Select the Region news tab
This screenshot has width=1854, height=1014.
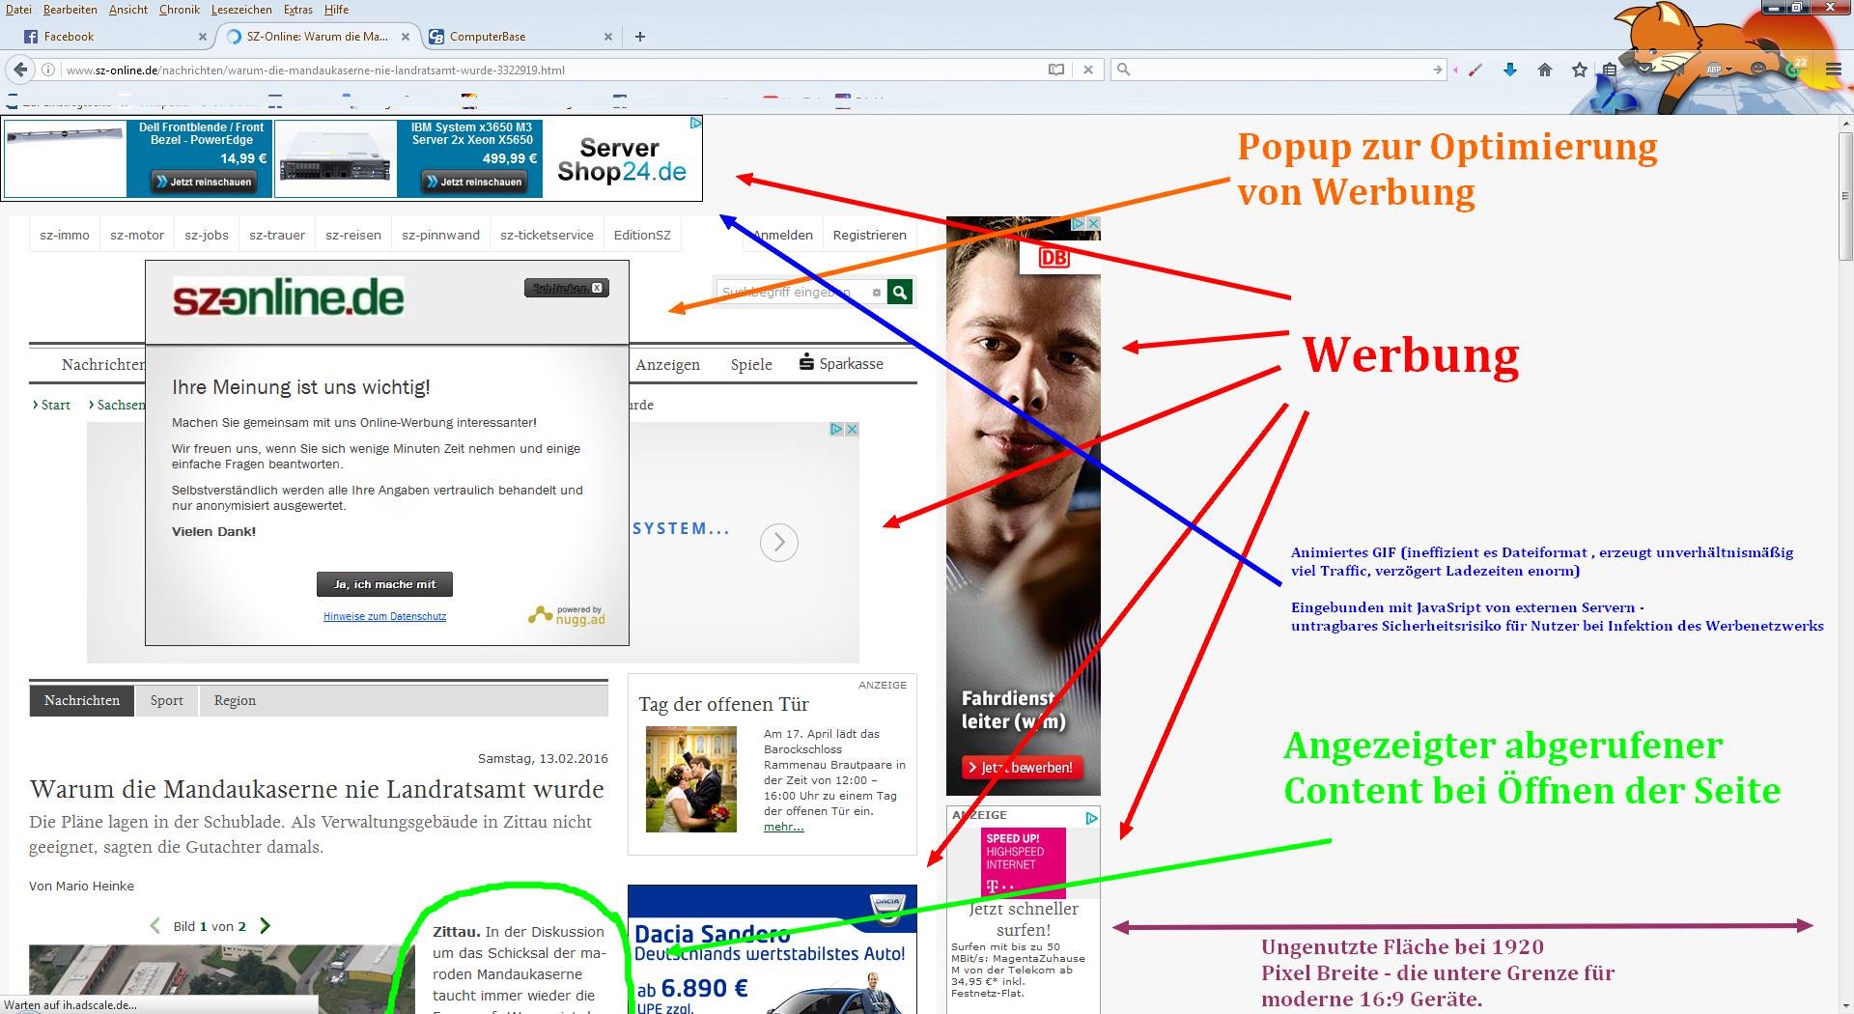click(235, 700)
